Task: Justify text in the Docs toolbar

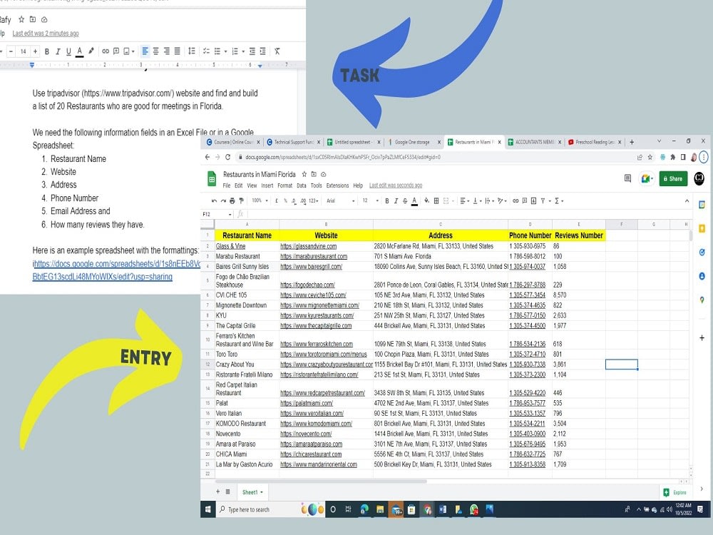Action: coord(178,51)
